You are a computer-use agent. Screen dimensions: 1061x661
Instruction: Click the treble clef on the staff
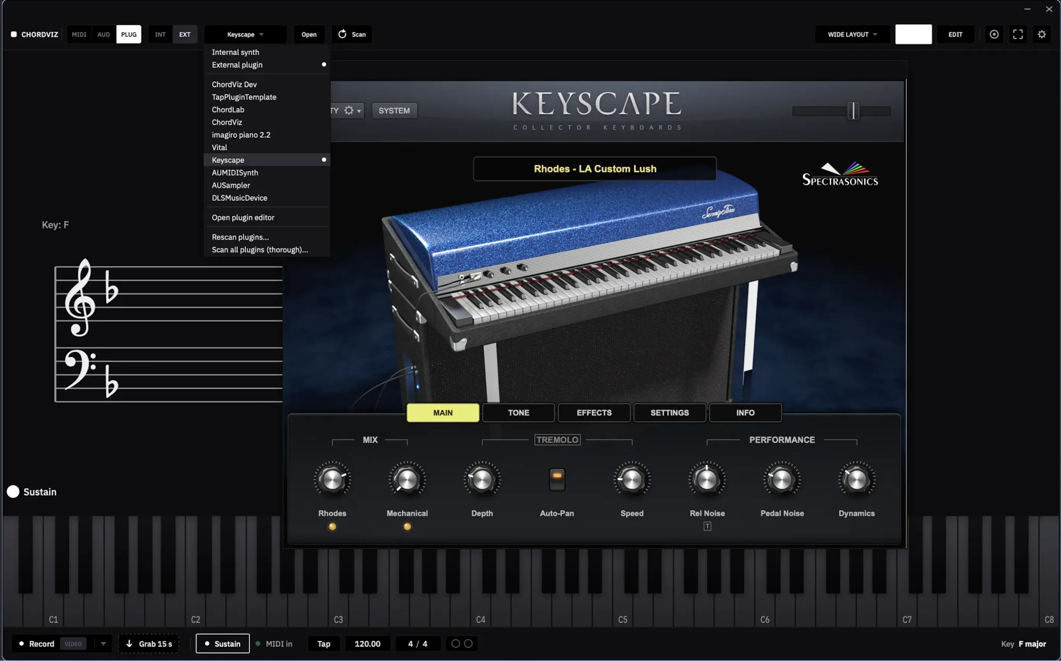point(79,297)
